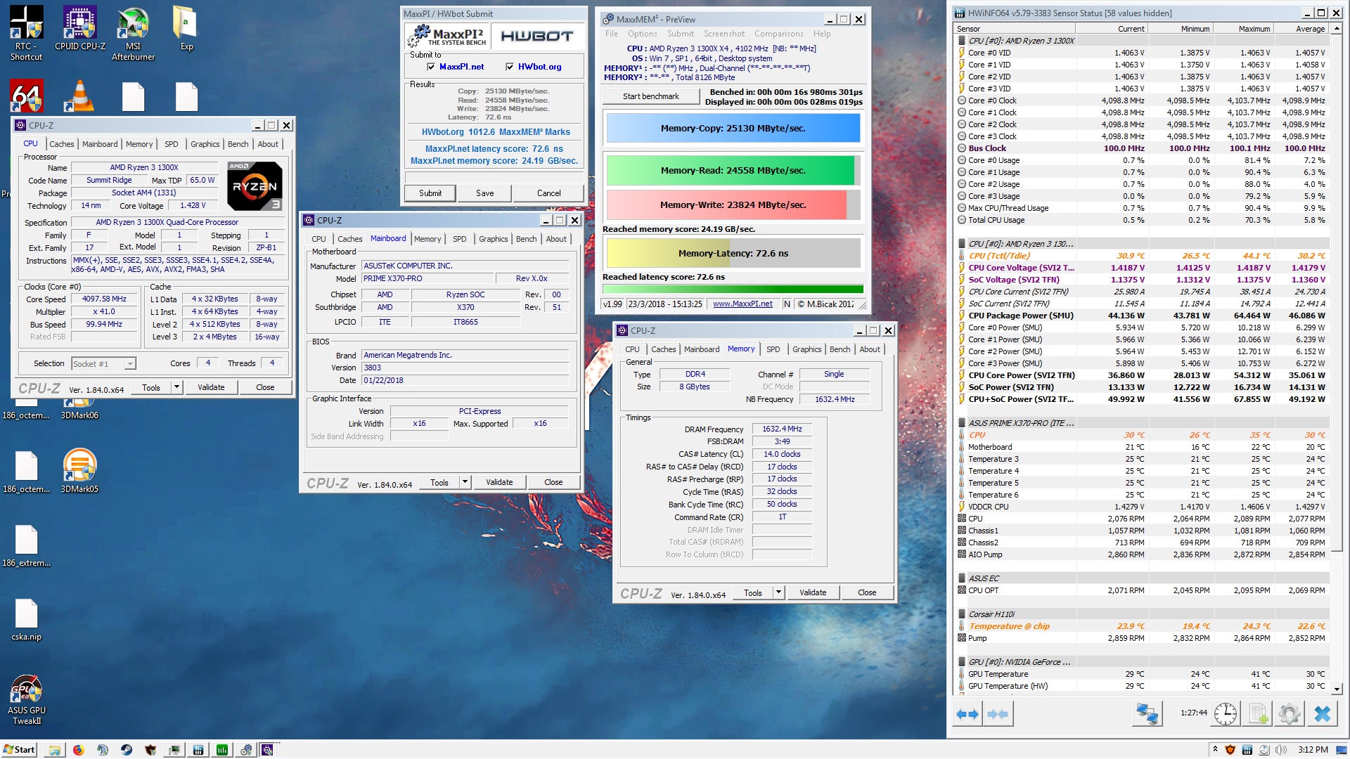Open the CPUID CPU-Z desktop shortcut
Image resolution: width=1350 pixels, height=759 pixels.
[x=79, y=28]
